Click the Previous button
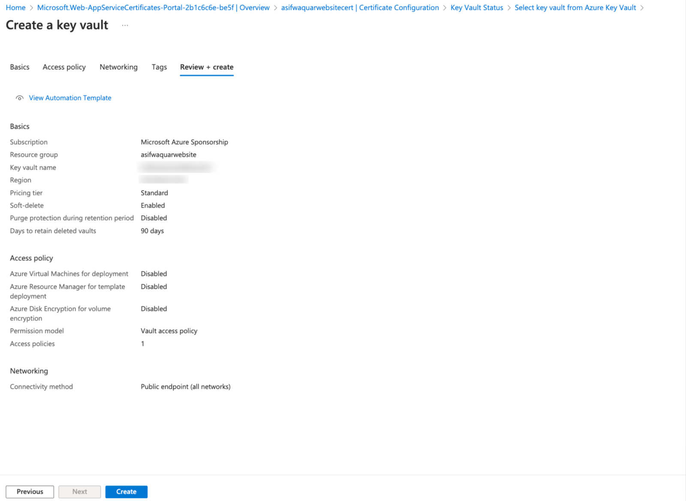 [x=29, y=492]
